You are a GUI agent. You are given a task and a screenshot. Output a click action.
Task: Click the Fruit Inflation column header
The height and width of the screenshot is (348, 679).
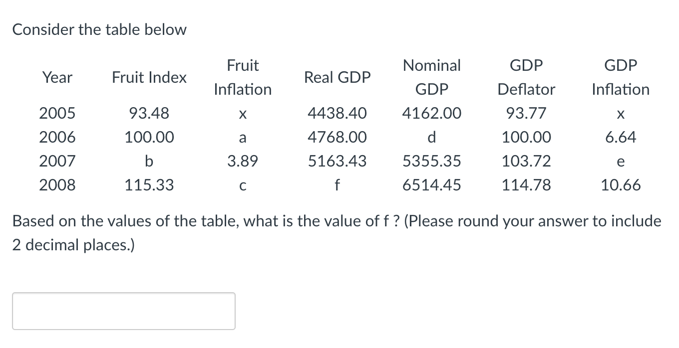pos(242,77)
